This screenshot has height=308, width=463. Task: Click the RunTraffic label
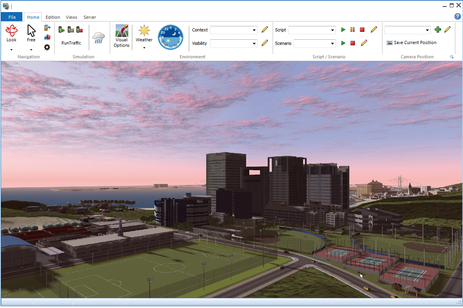click(71, 43)
